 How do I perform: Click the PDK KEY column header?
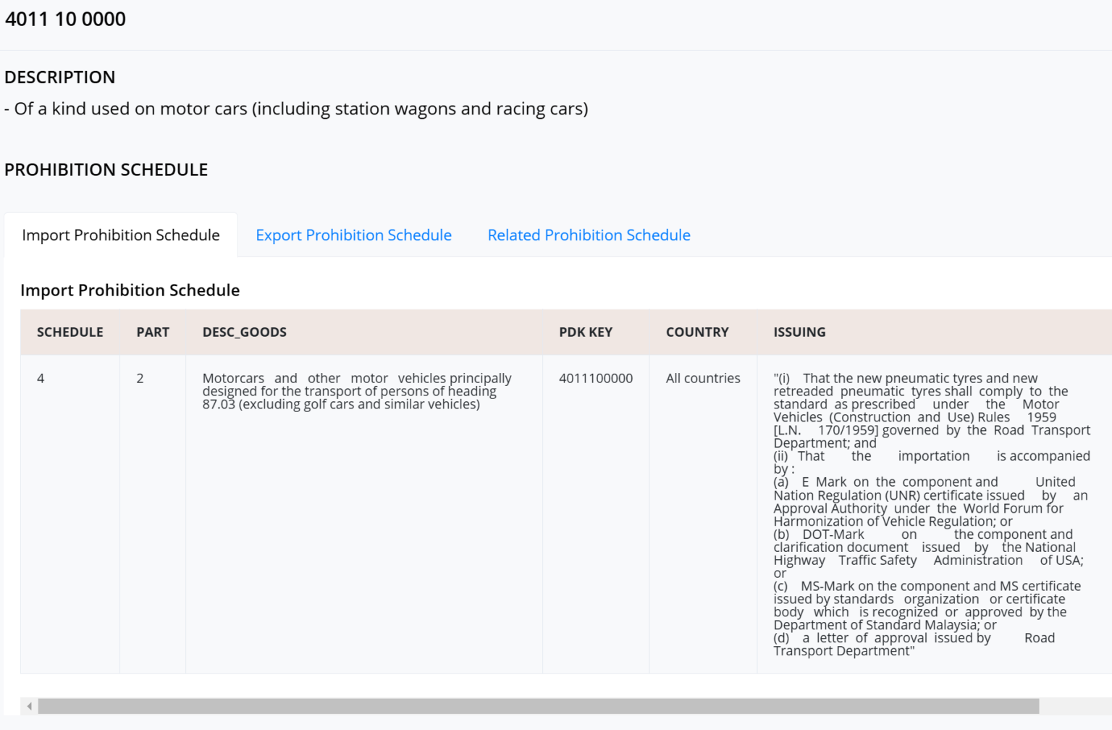586,332
